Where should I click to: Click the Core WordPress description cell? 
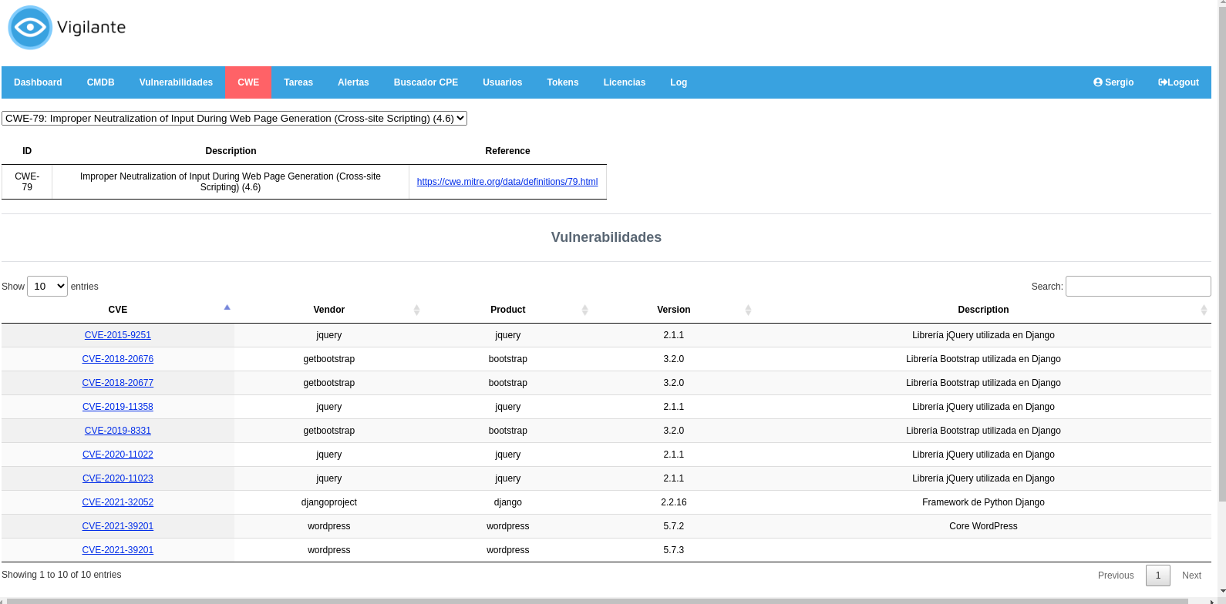click(983, 526)
